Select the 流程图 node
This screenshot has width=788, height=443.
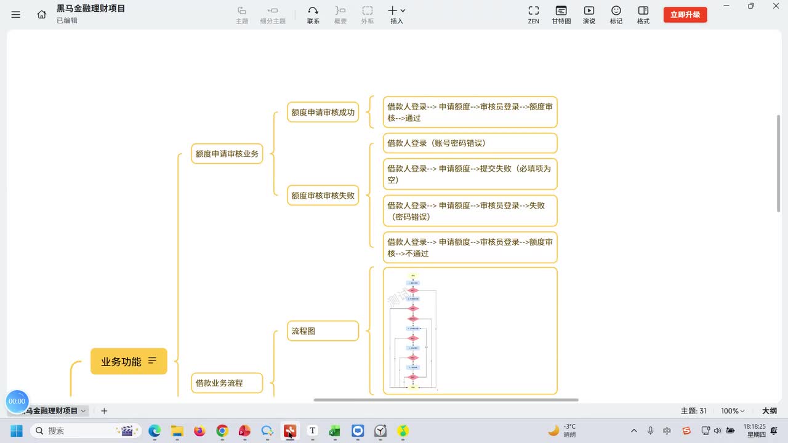[323, 330]
